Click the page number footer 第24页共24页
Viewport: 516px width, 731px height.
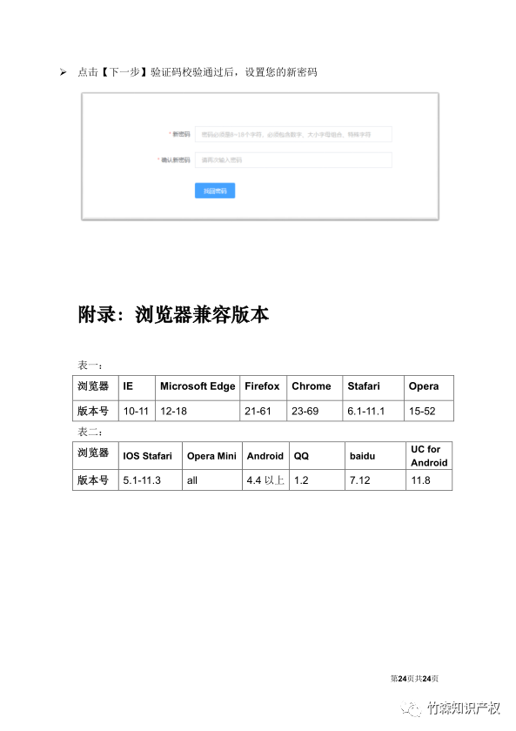click(414, 679)
